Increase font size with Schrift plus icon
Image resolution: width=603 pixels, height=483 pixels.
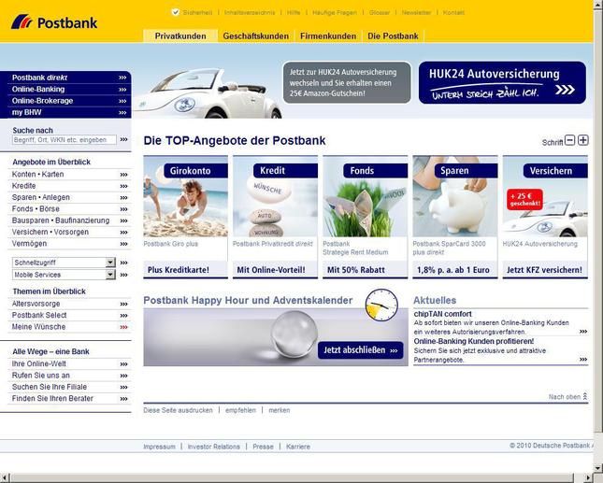pyautogui.click(x=583, y=141)
